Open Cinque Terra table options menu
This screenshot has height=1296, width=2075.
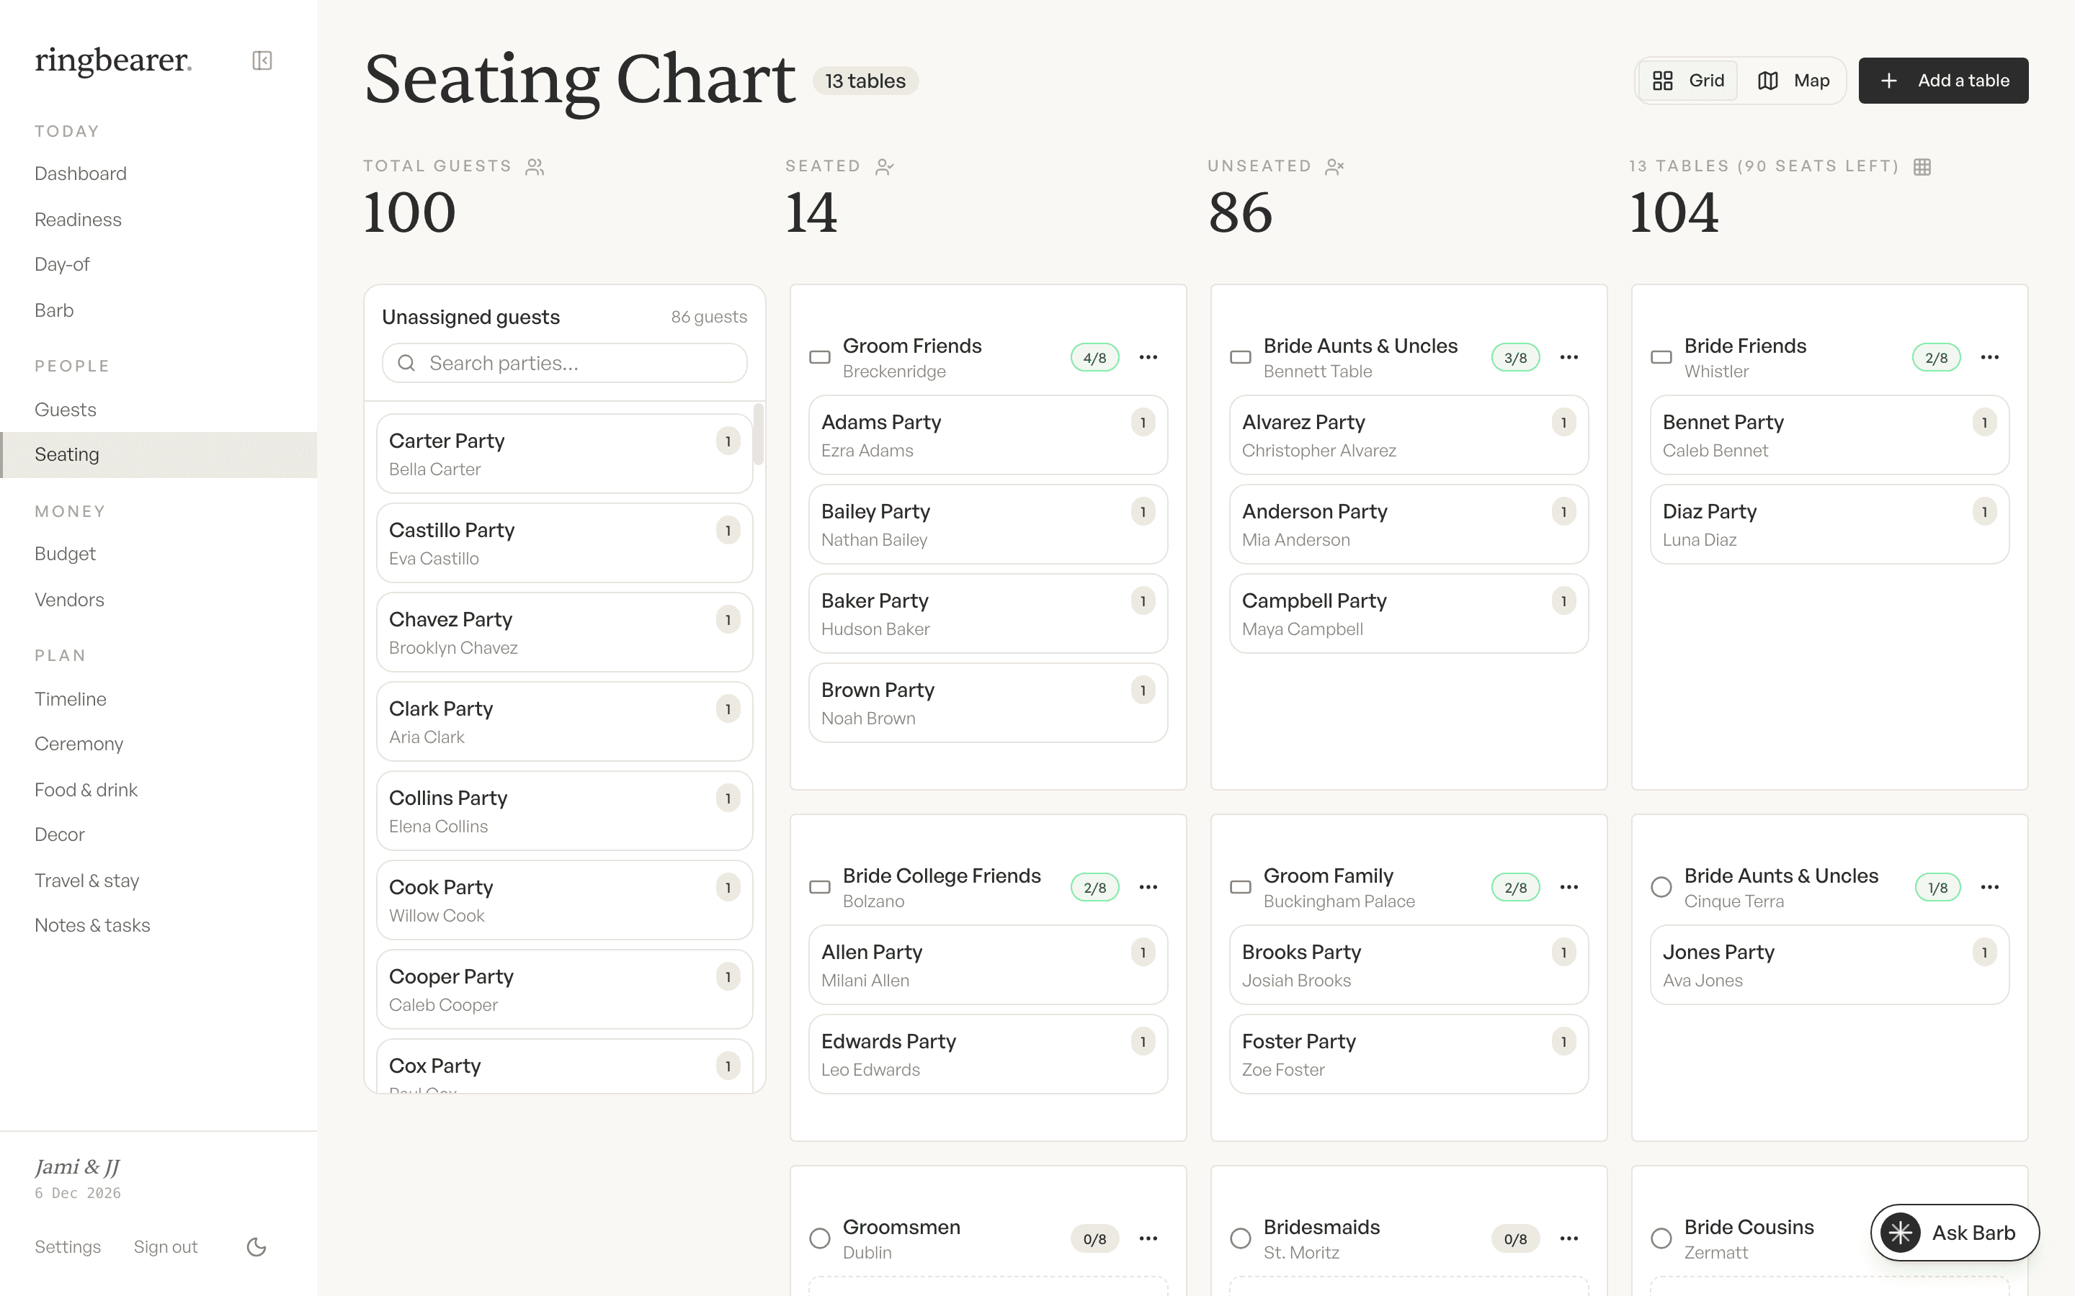(1990, 887)
